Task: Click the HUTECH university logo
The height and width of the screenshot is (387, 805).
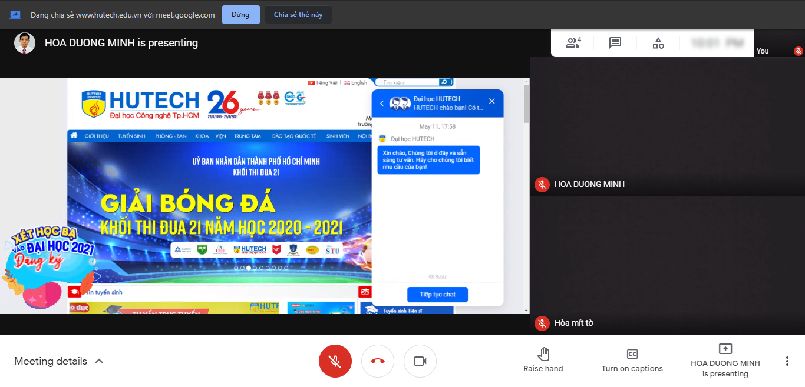Action: tap(140, 104)
